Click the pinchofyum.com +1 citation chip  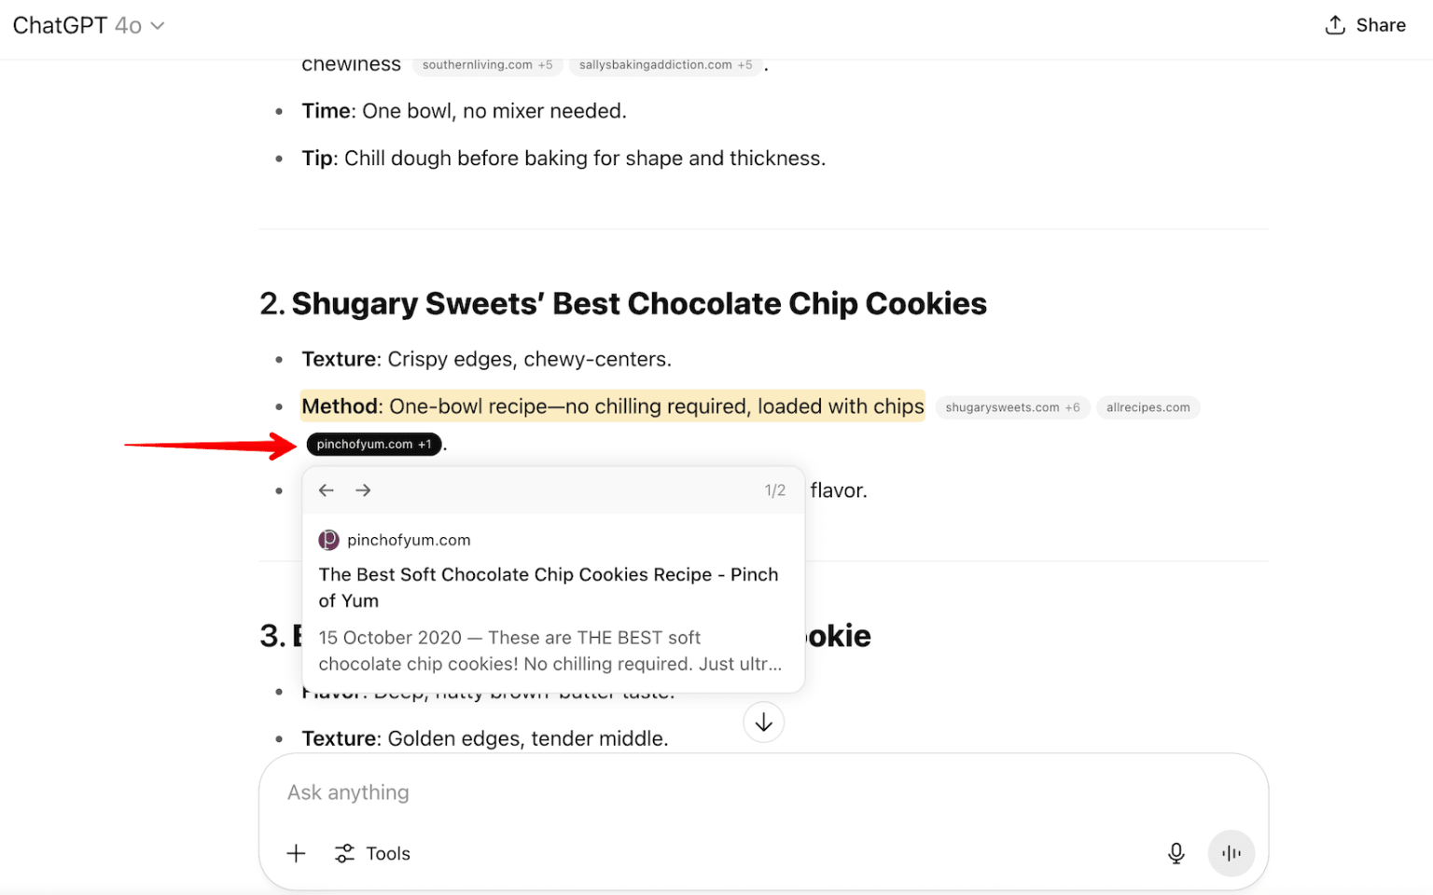[x=373, y=445]
